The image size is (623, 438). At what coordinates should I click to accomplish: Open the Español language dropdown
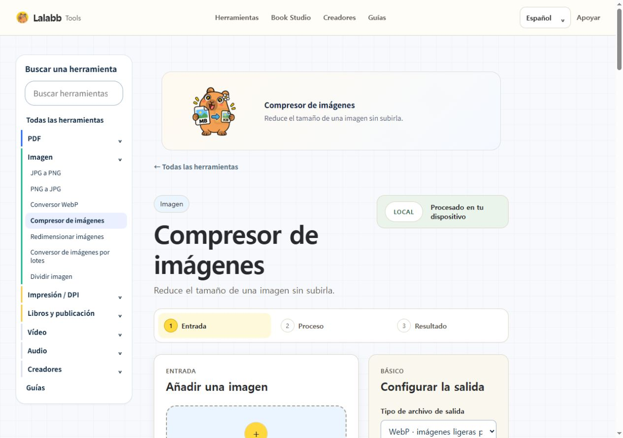[545, 18]
